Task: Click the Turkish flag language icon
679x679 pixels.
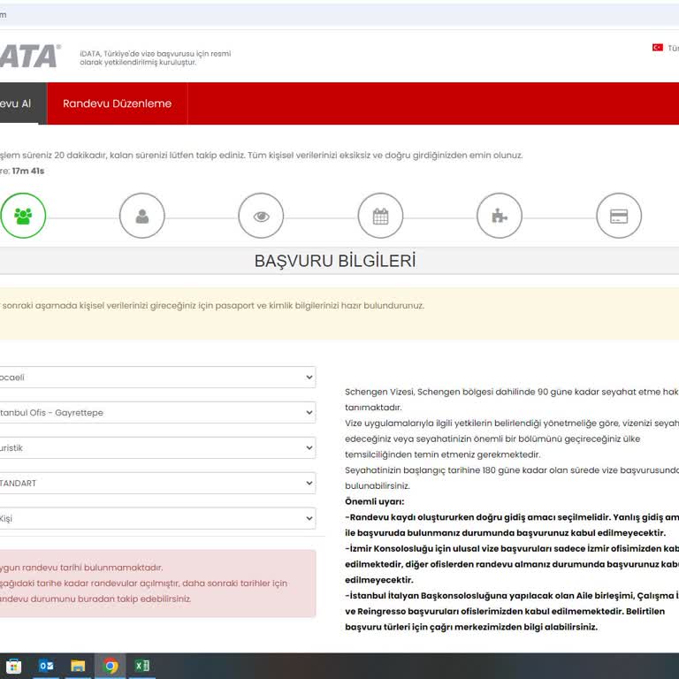Action: point(658,48)
